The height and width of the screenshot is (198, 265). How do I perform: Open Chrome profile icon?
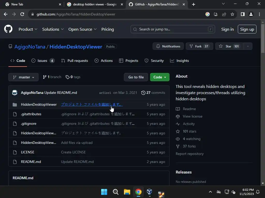251,14
